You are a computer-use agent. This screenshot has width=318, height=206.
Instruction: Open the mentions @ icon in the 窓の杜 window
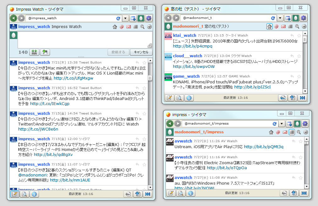276,26
